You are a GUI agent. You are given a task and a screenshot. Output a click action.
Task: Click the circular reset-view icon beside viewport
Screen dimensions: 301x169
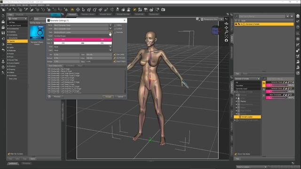tap(226, 40)
